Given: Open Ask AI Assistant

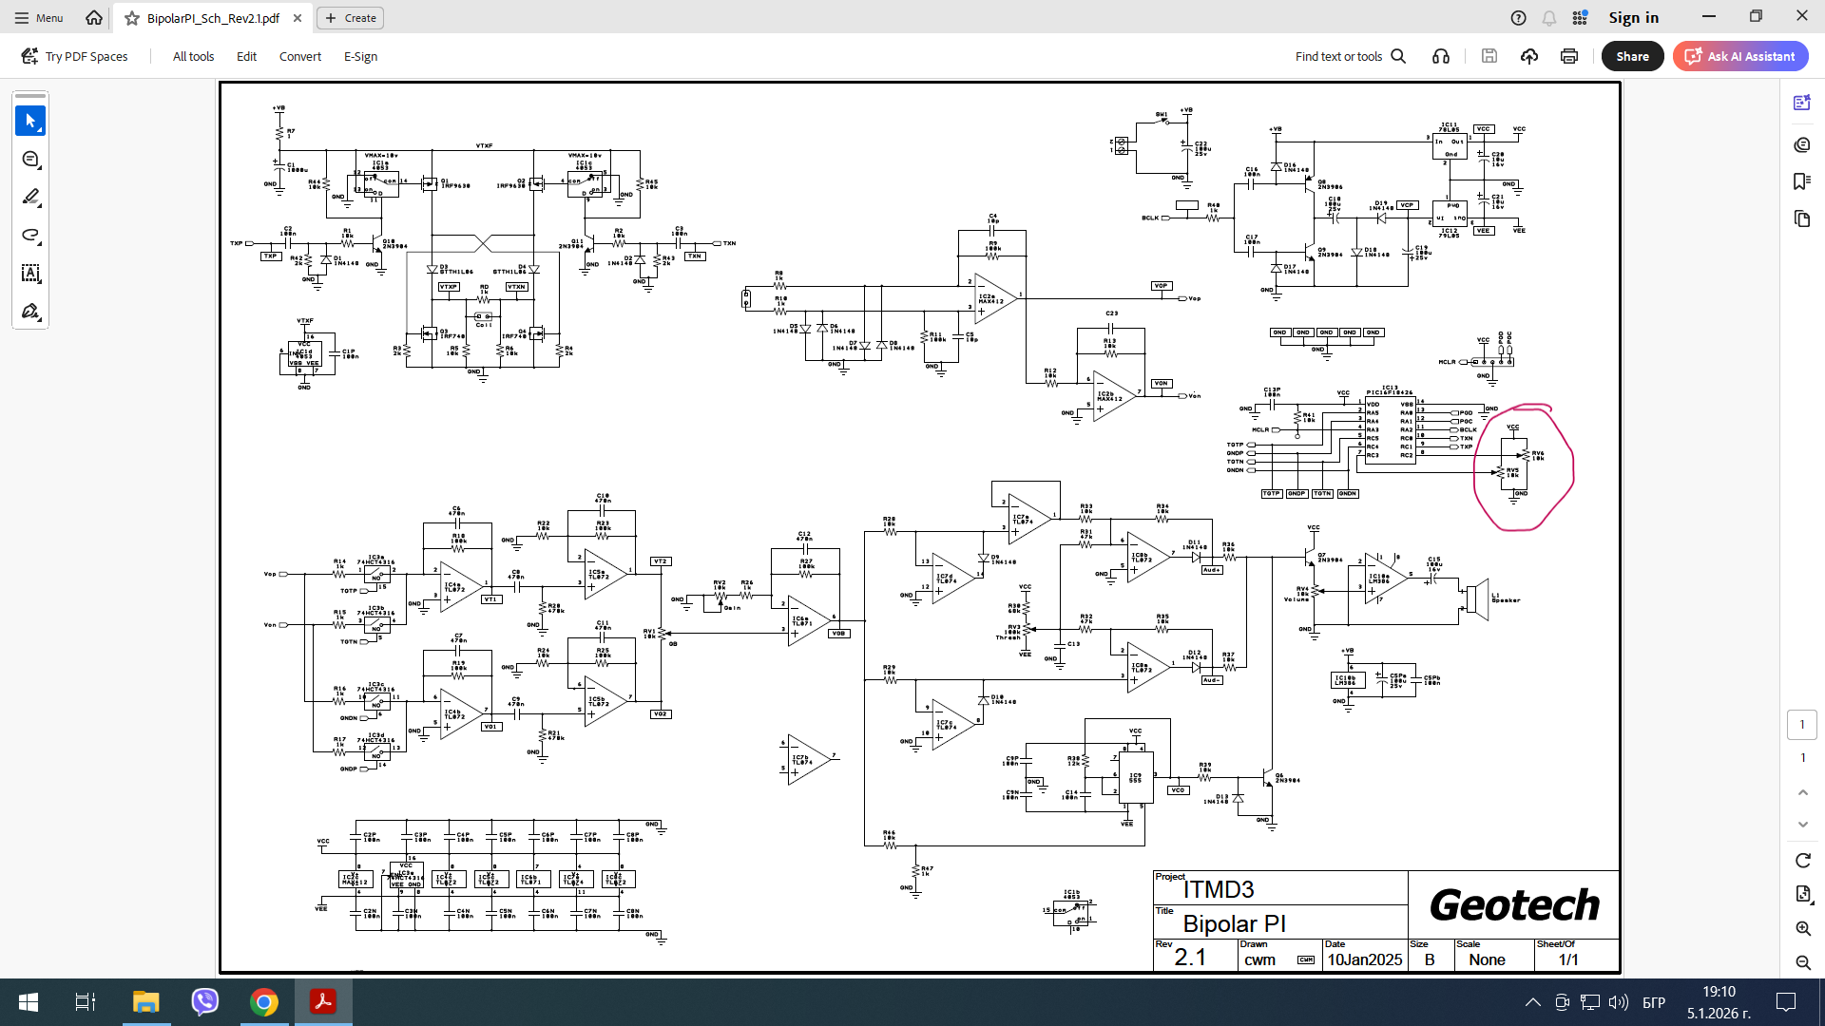Looking at the screenshot, I should coord(1740,56).
